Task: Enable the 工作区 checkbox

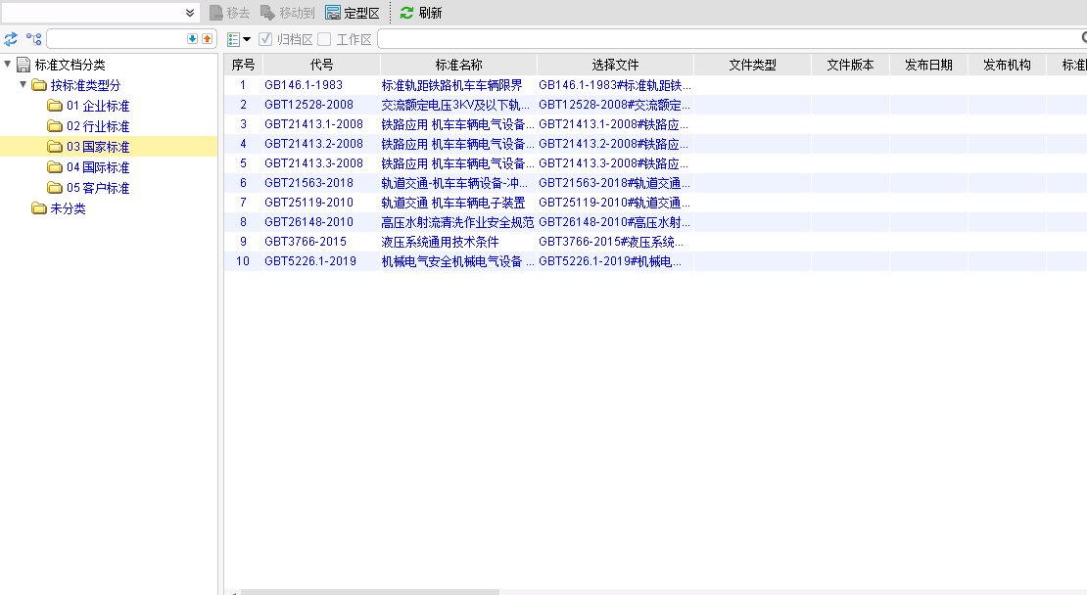Action: point(324,39)
